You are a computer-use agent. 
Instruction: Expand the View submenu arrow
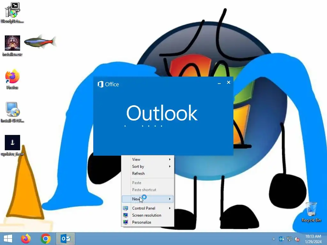[170, 160]
